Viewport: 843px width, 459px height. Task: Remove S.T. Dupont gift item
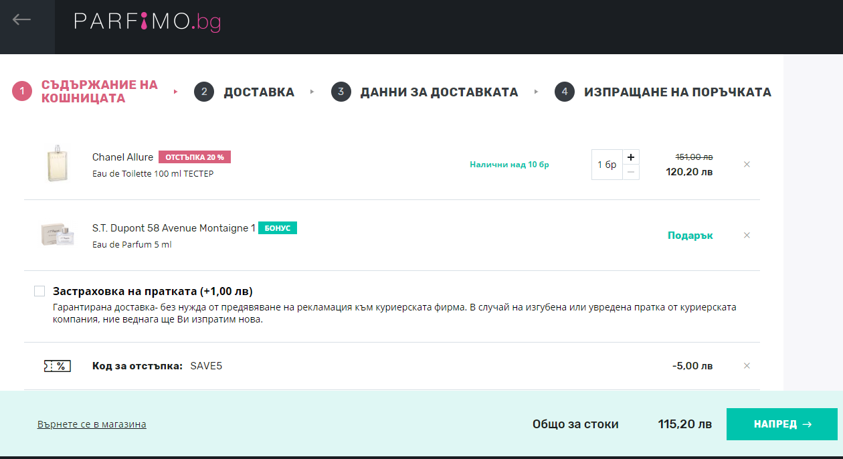click(747, 236)
